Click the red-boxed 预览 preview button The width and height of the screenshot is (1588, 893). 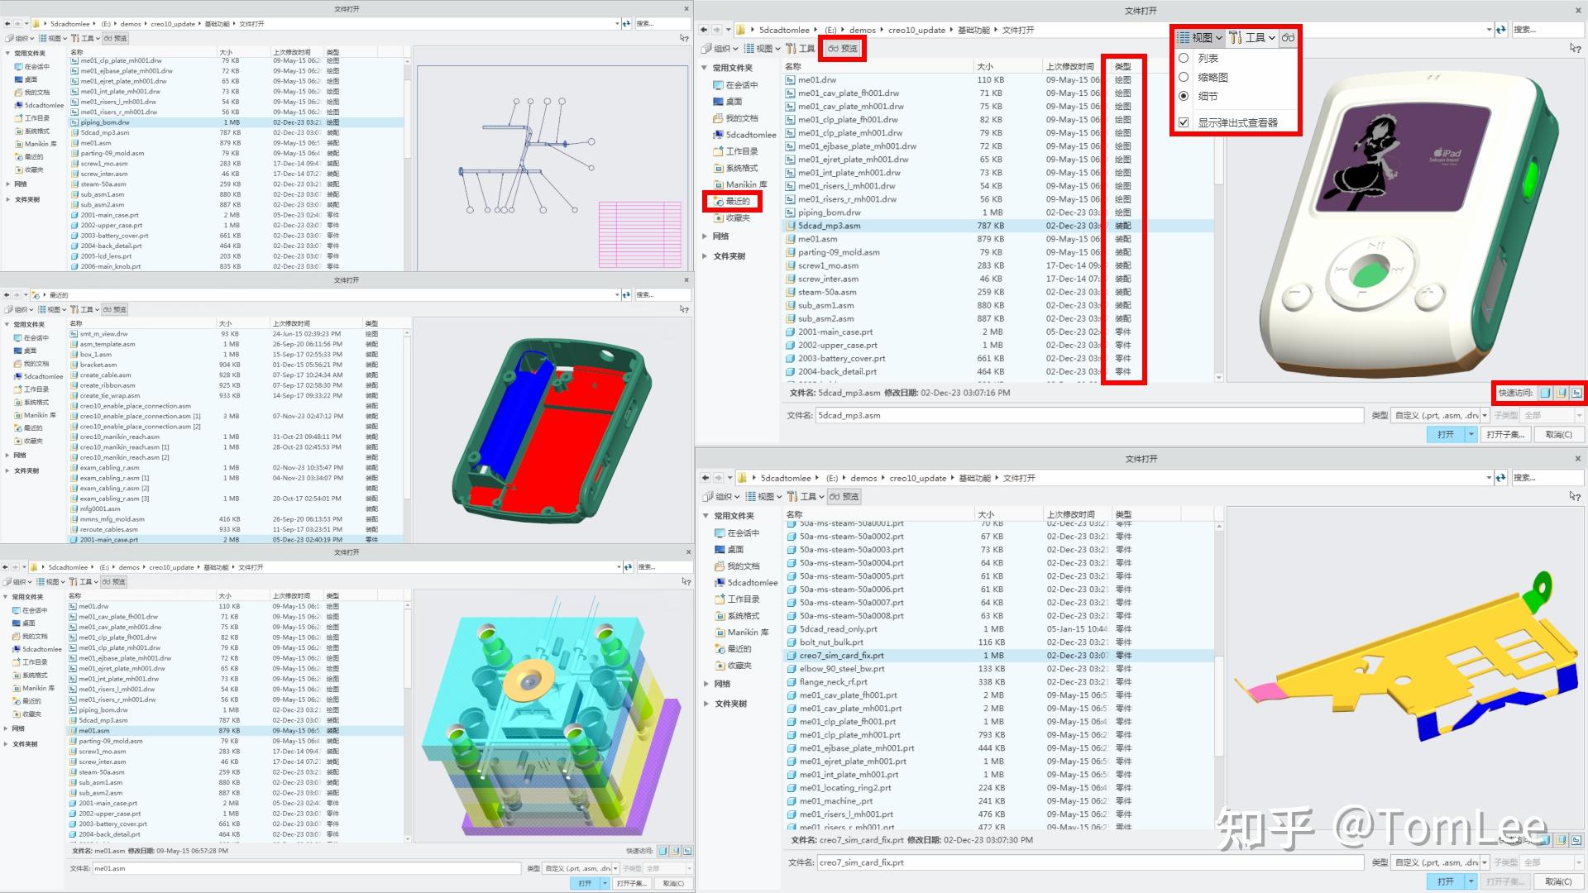(843, 49)
